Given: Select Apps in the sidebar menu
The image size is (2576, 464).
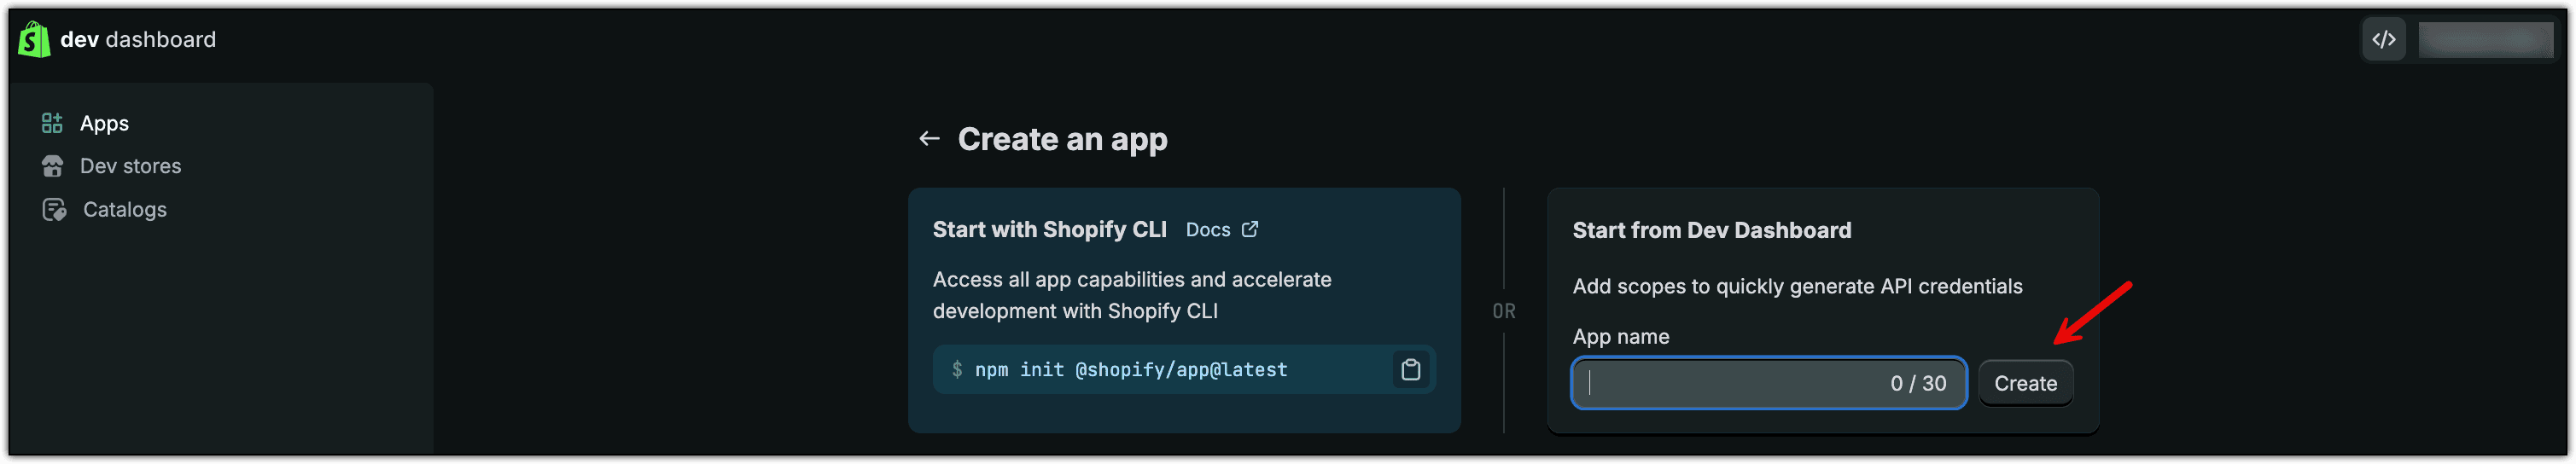Looking at the screenshot, I should [104, 123].
